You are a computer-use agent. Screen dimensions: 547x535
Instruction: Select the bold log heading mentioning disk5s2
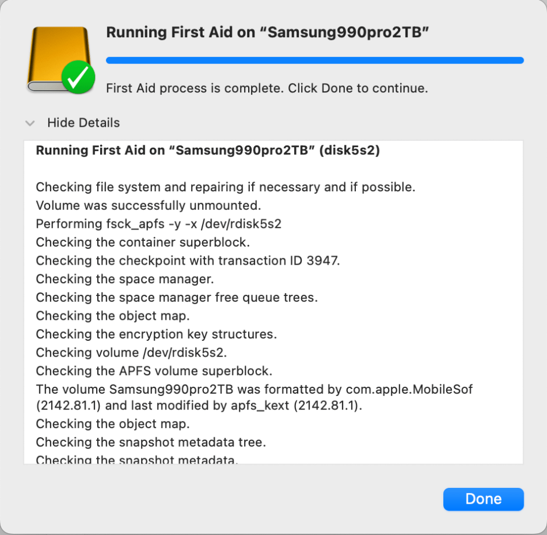207,151
